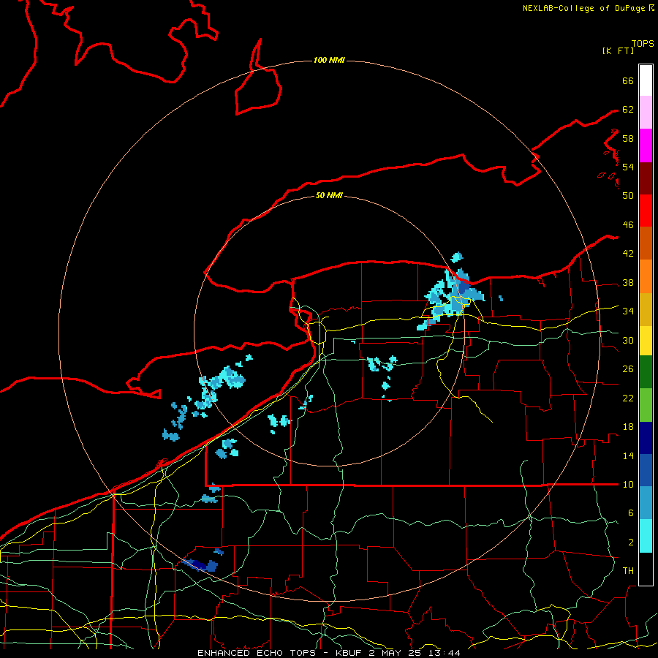Click the NEXLAB-College of DuPage credit text
This screenshot has height=658, width=658.
pyautogui.click(x=584, y=8)
